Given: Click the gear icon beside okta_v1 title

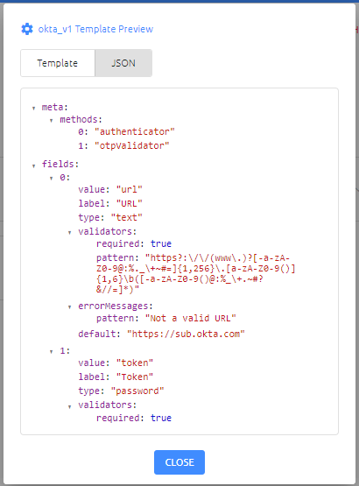Looking at the screenshot, I should [x=27, y=29].
